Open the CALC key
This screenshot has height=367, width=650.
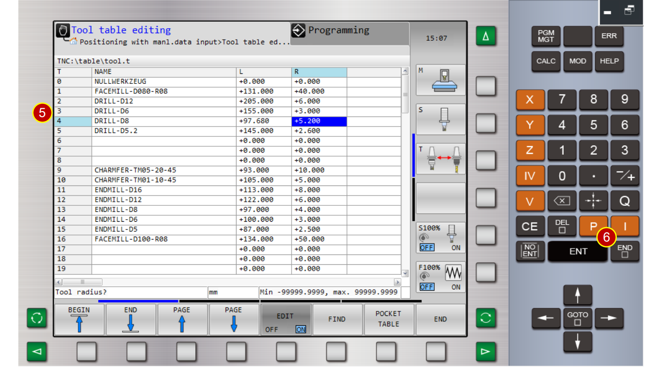[x=546, y=61]
